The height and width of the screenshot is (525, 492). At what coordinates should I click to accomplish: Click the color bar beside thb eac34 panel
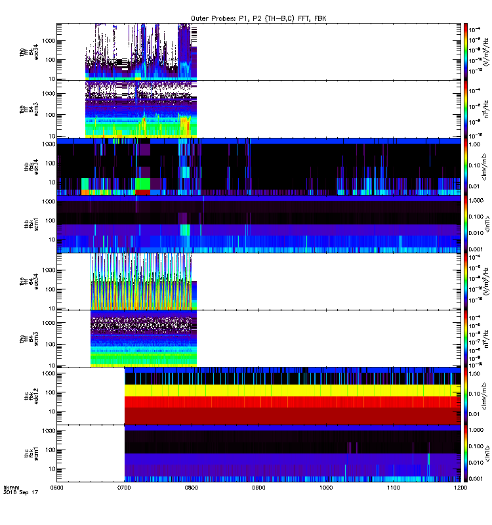tap(466, 52)
